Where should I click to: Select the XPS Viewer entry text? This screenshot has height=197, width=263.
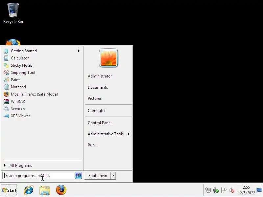click(x=20, y=116)
